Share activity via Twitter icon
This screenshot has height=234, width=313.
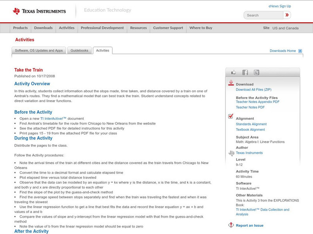(256, 72)
